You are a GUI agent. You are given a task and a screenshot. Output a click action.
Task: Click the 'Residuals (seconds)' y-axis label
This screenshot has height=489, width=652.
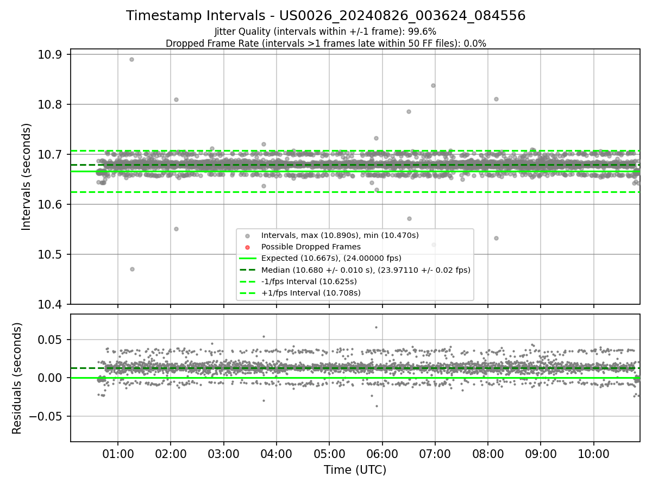(17, 378)
